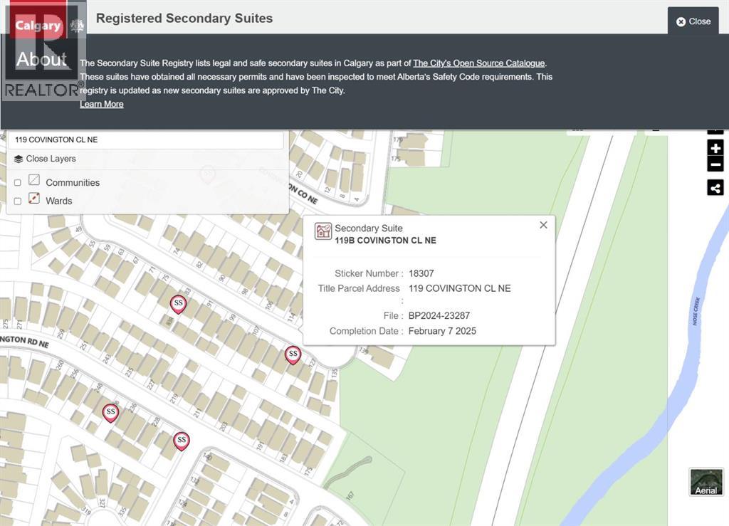This screenshot has width=729, height=526.
Task: Click the address search field
Action: click(145, 140)
